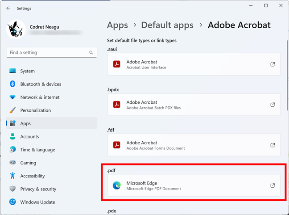Viewport: 289px width, 215px height.
Task: Open external link icon for .pdf
Action: pos(272,185)
